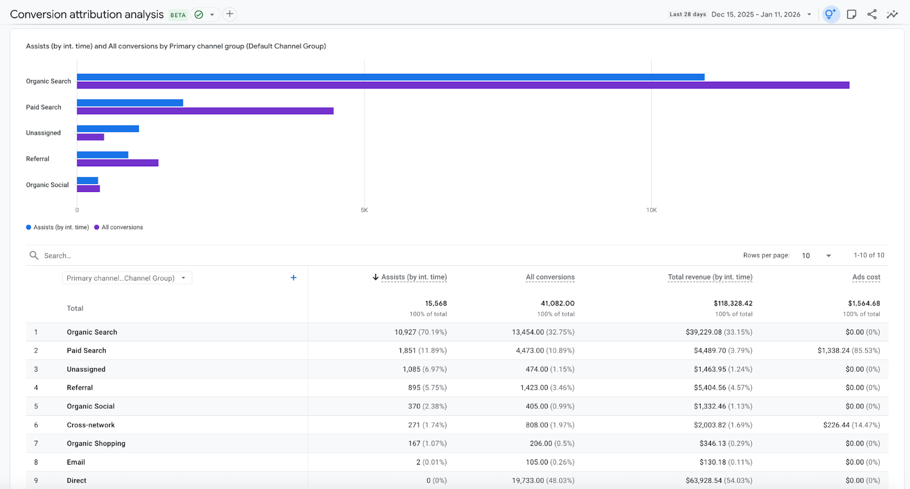
Task: Open the sparkline insights icon
Action: (892, 15)
